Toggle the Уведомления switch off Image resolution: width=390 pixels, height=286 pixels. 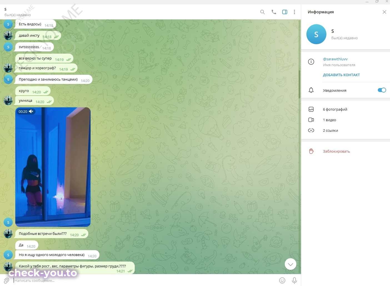(x=382, y=90)
